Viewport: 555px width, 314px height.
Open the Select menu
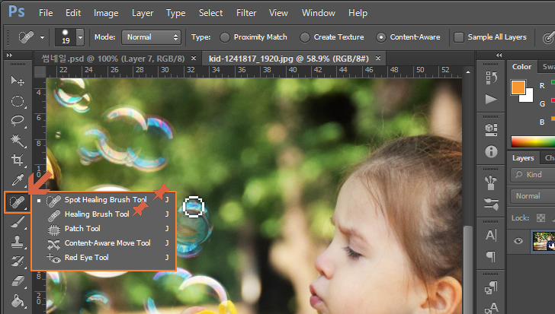coord(210,13)
